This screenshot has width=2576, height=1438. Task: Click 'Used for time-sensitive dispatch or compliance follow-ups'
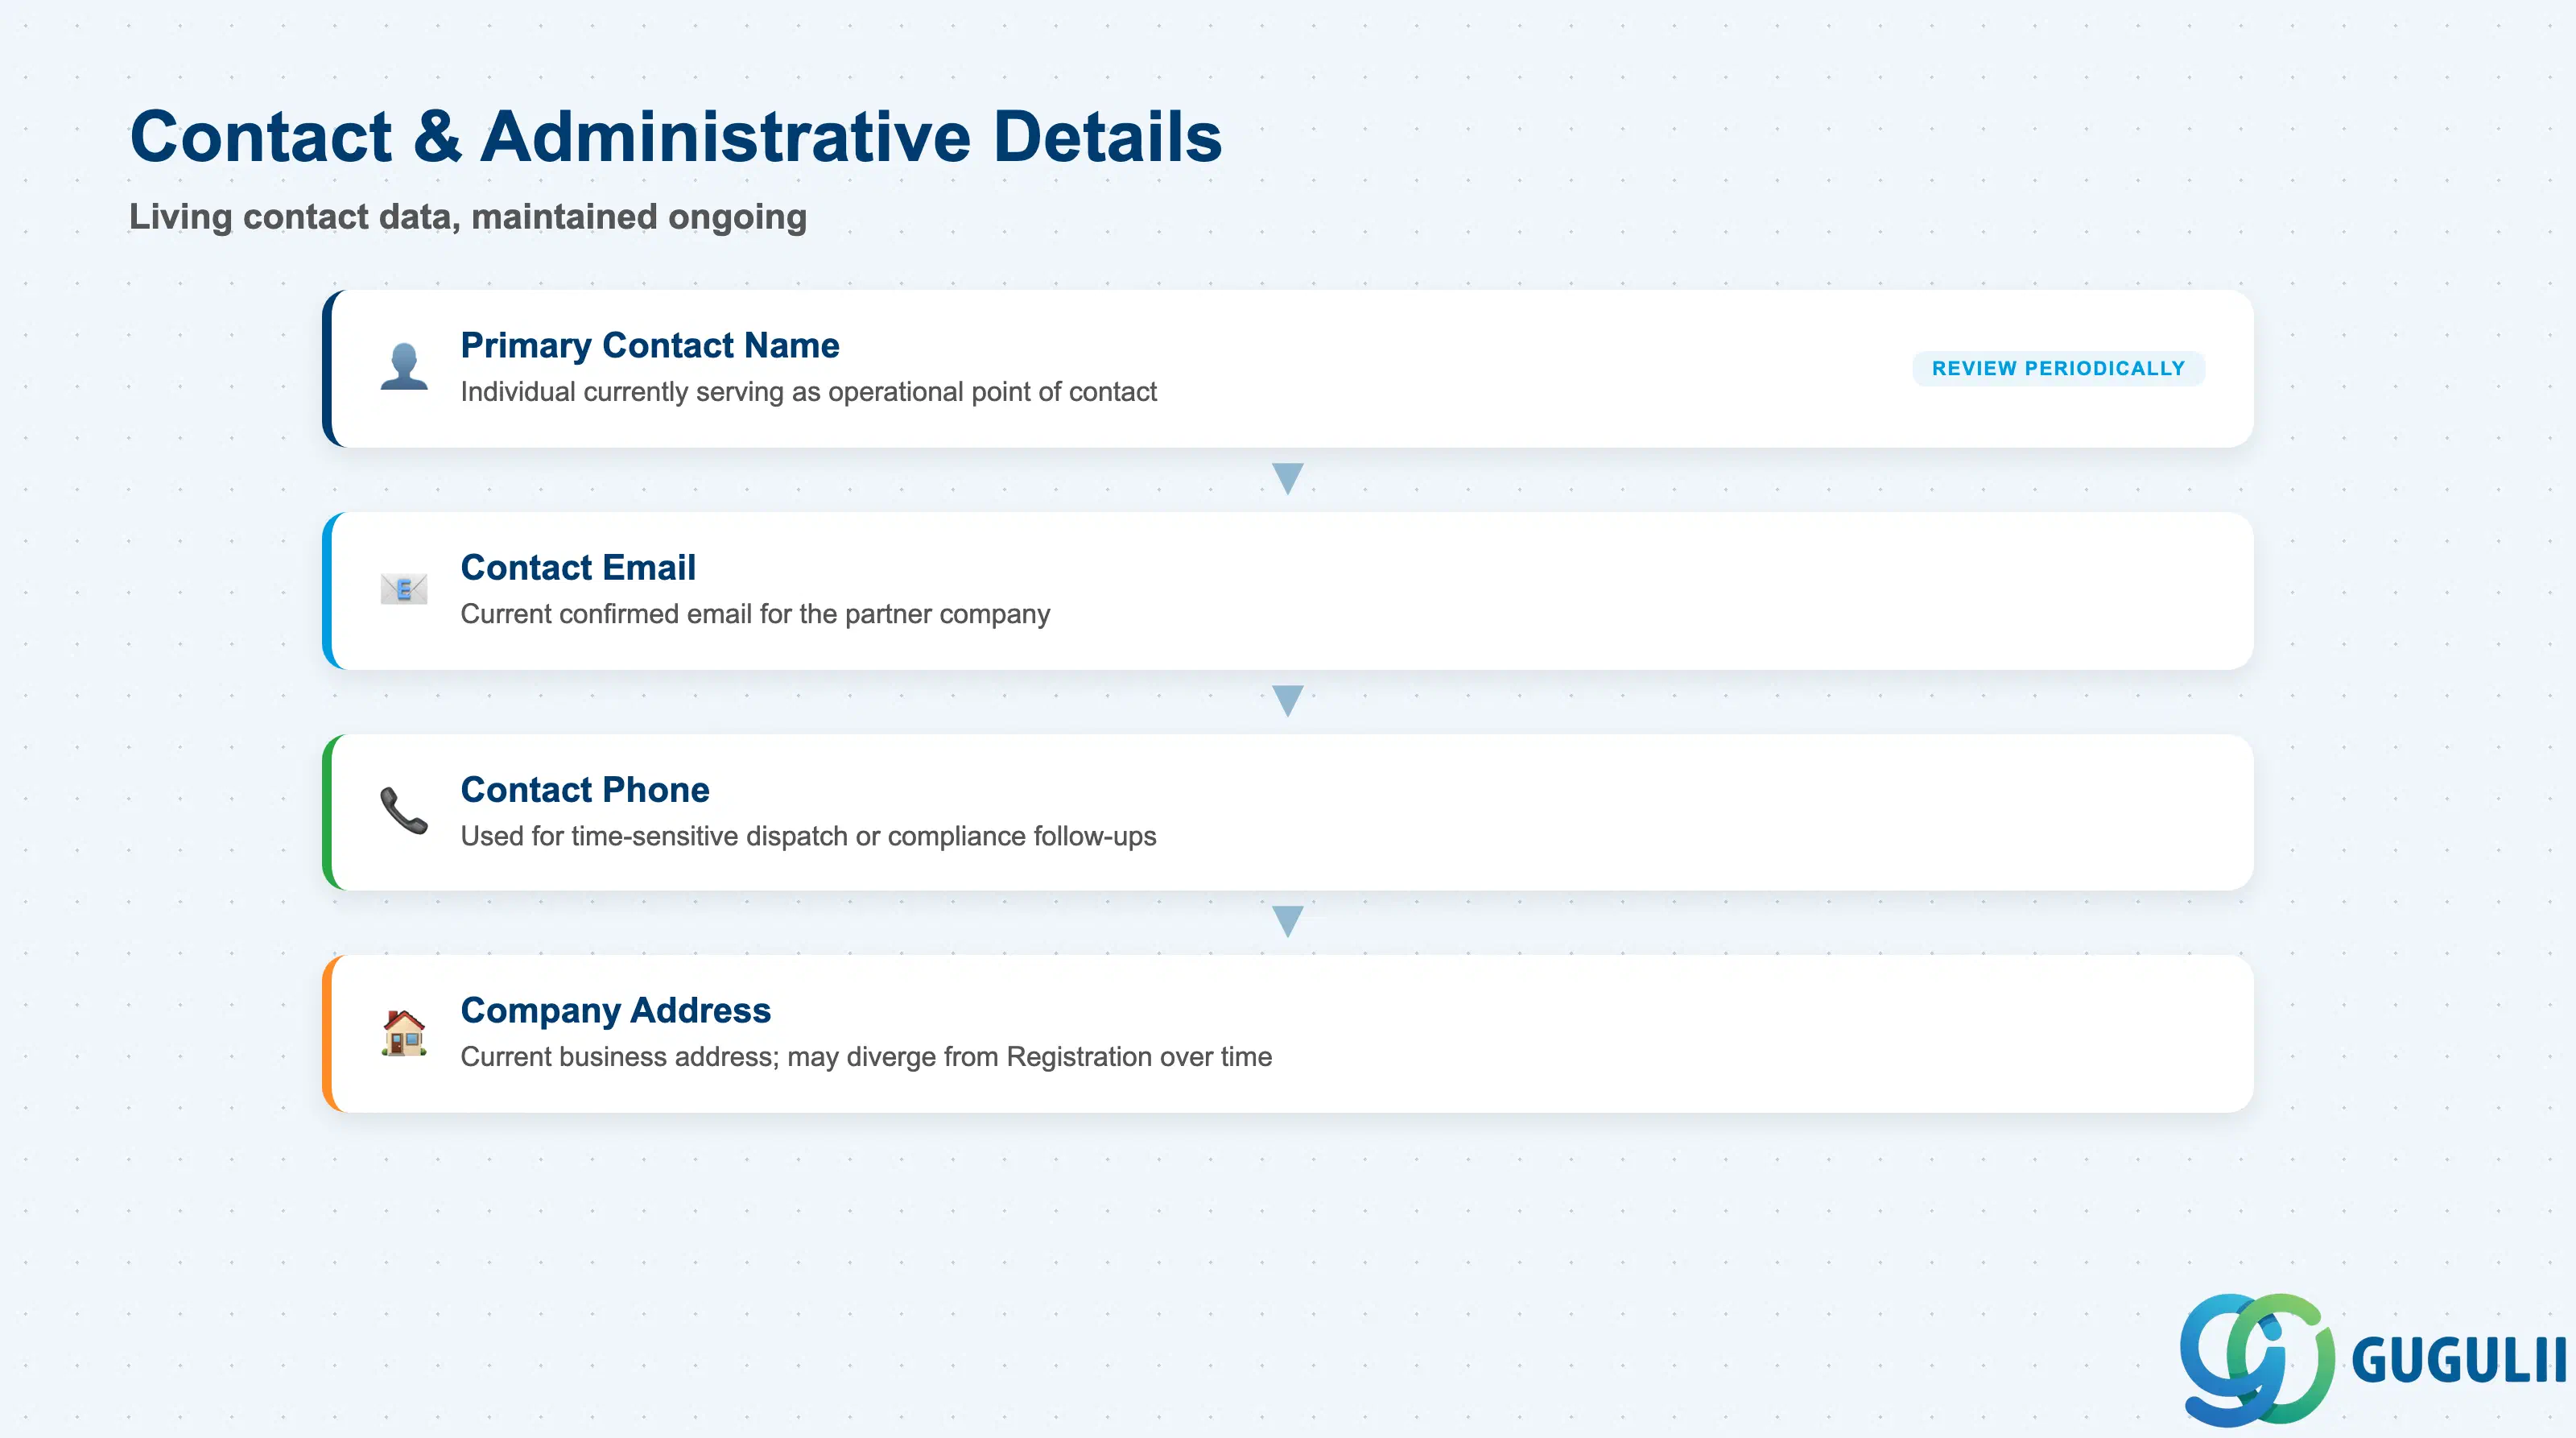(808, 836)
